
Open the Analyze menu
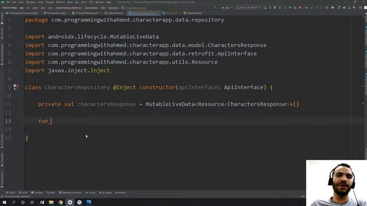click(x=50, y=2)
